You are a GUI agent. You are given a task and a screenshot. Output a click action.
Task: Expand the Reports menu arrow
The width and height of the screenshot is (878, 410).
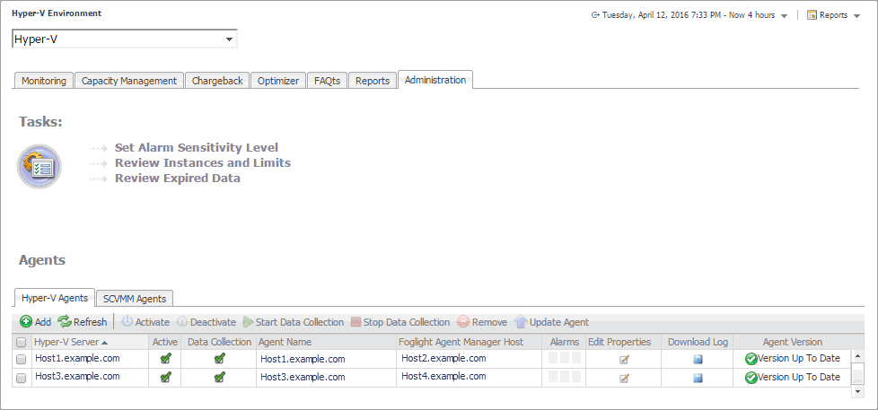[856, 15]
